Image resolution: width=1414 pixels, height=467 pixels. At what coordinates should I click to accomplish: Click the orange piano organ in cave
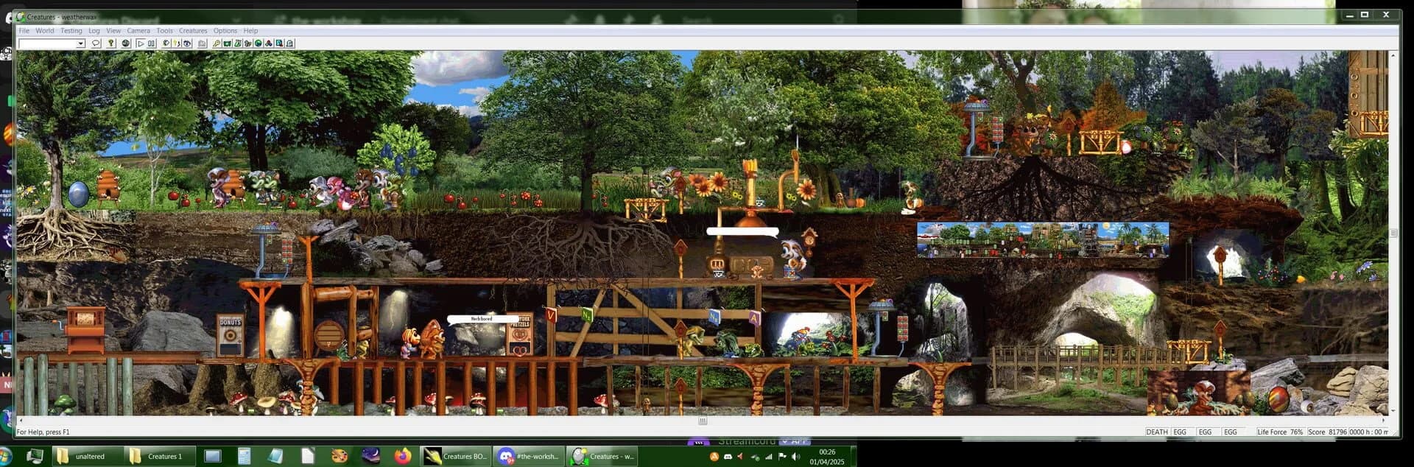click(85, 330)
